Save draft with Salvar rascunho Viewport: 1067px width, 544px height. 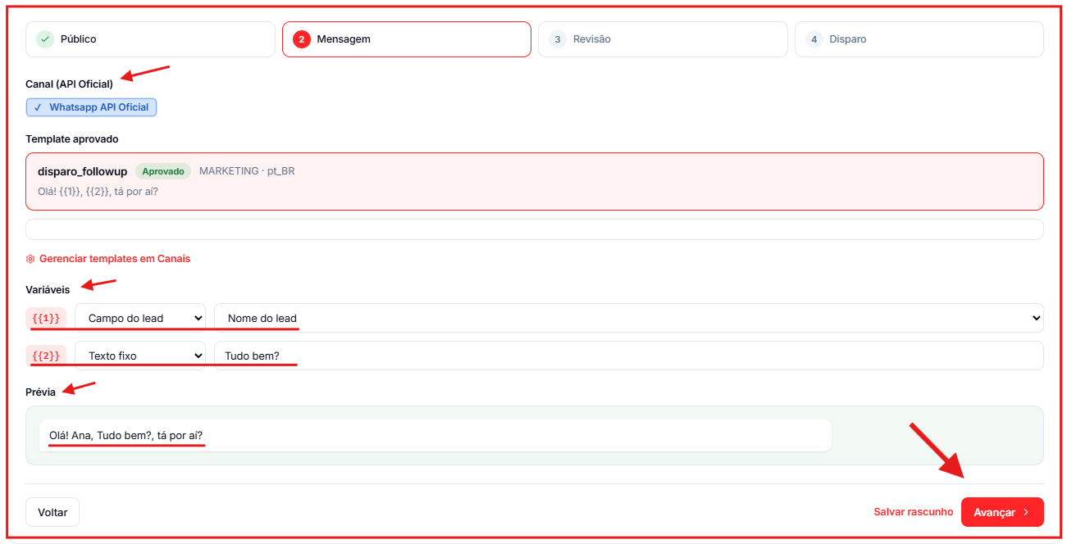click(914, 512)
